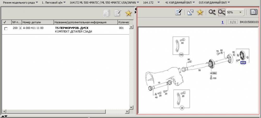The height and width of the screenshot is (118, 261).
Task: Open the document page view icon
Action: point(253,12)
